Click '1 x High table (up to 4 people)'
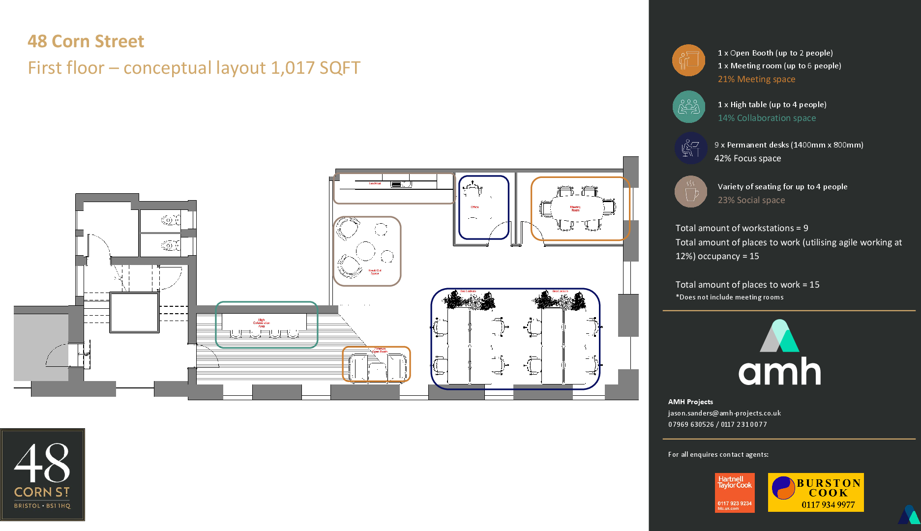Screen dimensions: 921x531 [772, 104]
